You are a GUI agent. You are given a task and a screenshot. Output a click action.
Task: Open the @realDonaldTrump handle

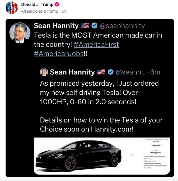[x=40, y=11]
